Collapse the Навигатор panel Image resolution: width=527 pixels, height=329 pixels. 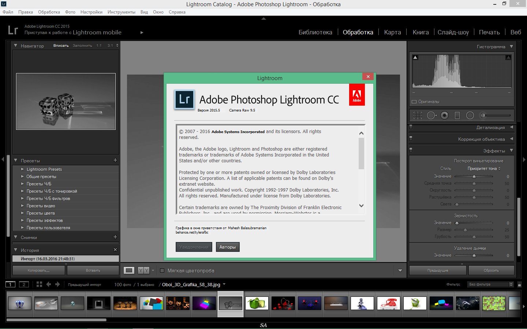[x=16, y=46]
